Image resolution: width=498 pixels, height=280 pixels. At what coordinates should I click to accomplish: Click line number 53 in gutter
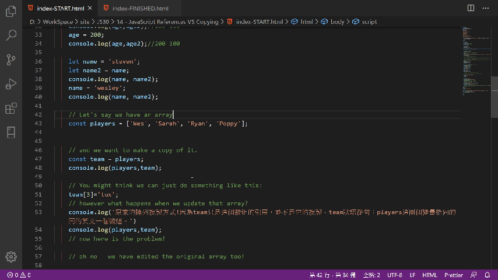click(38, 212)
